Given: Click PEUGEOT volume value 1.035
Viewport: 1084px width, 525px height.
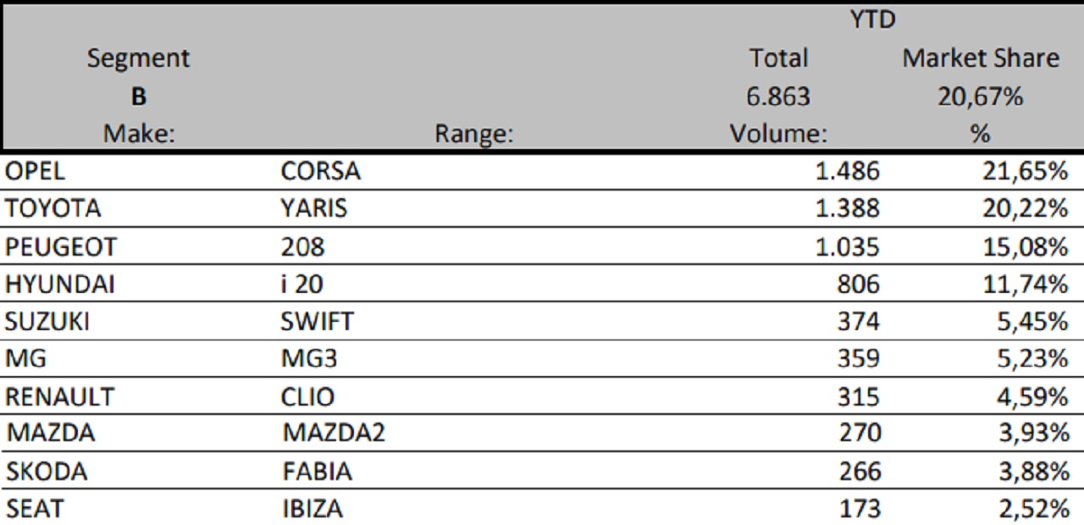Looking at the screenshot, I should click(x=847, y=246).
